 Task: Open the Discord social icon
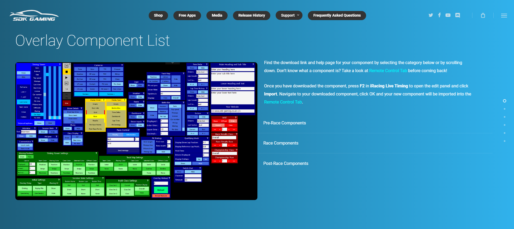(458, 15)
